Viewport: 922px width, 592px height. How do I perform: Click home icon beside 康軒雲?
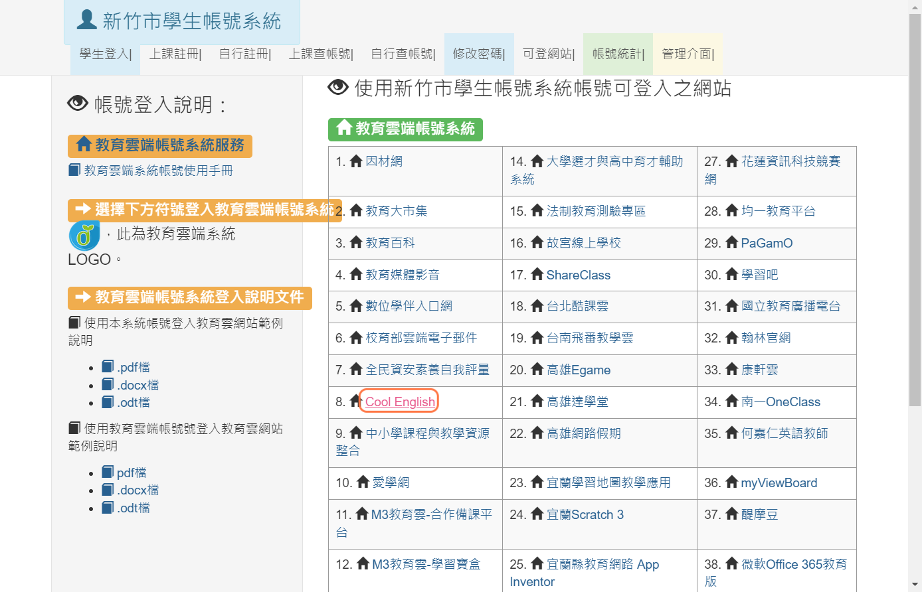click(732, 369)
